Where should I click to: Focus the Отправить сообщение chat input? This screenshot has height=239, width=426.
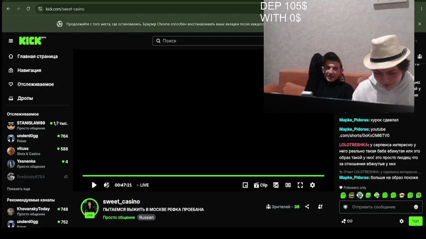coord(380,207)
